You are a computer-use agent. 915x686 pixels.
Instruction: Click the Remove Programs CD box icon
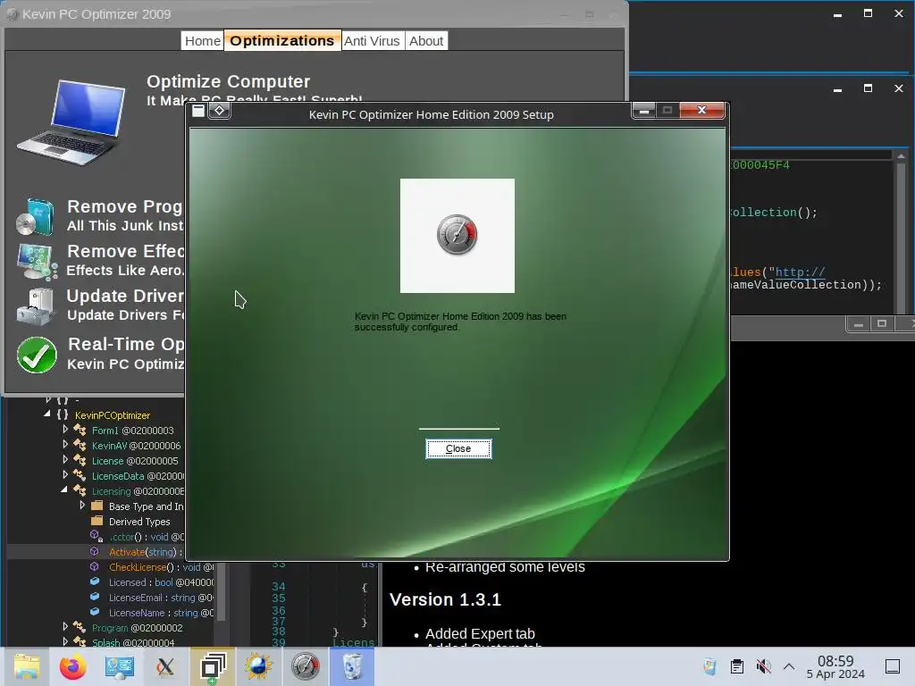(36, 216)
